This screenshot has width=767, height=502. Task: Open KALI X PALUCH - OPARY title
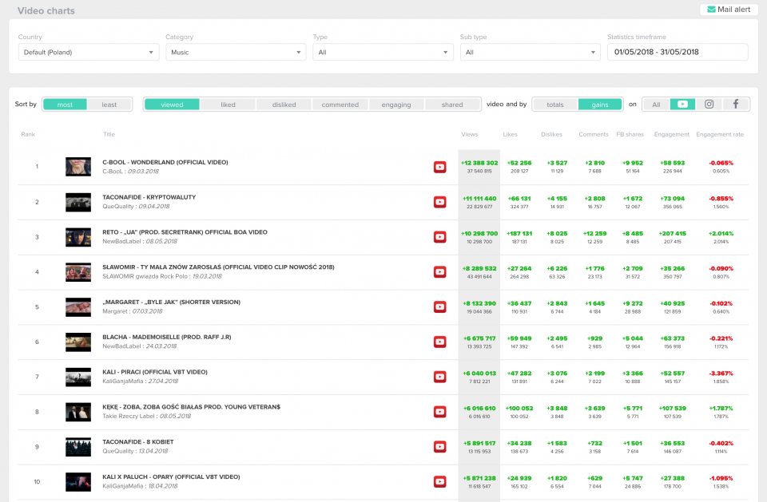pos(171,477)
